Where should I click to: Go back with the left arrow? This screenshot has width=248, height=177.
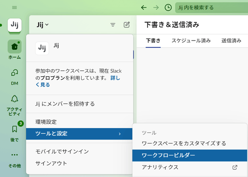point(144,7)
